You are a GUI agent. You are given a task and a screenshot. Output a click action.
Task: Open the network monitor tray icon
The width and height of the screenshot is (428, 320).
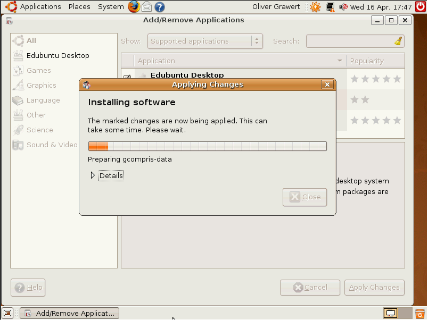click(x=331, y=7)
